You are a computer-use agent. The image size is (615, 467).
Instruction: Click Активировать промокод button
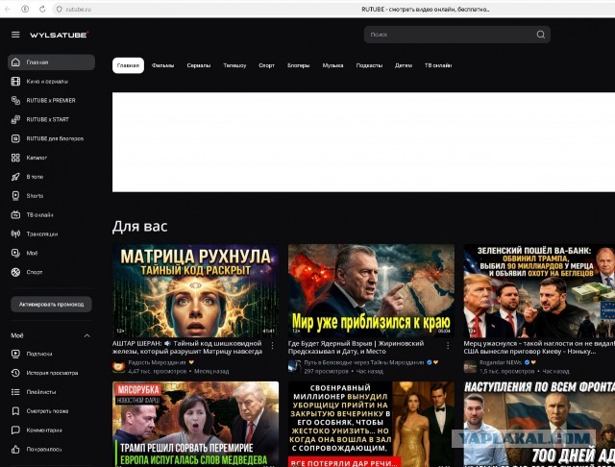[x=51, y=305]
